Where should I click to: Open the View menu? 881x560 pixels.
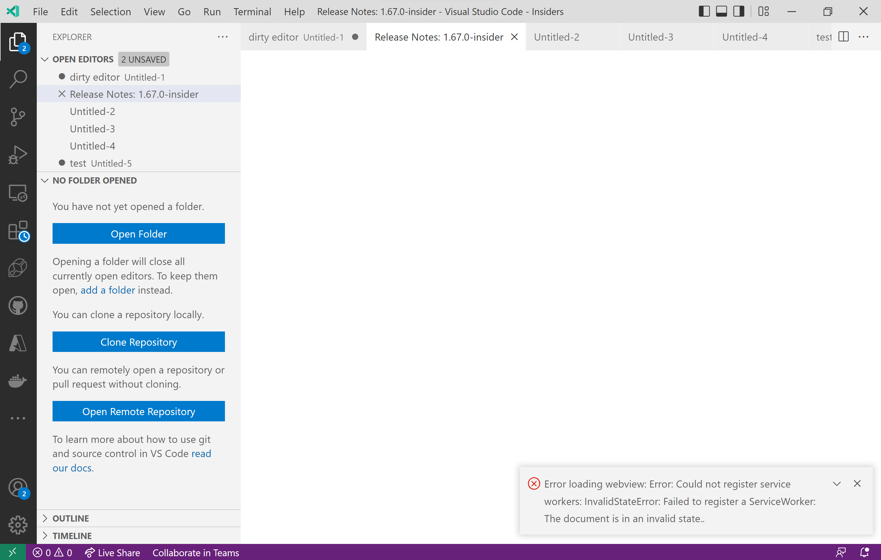coord(154,11)
